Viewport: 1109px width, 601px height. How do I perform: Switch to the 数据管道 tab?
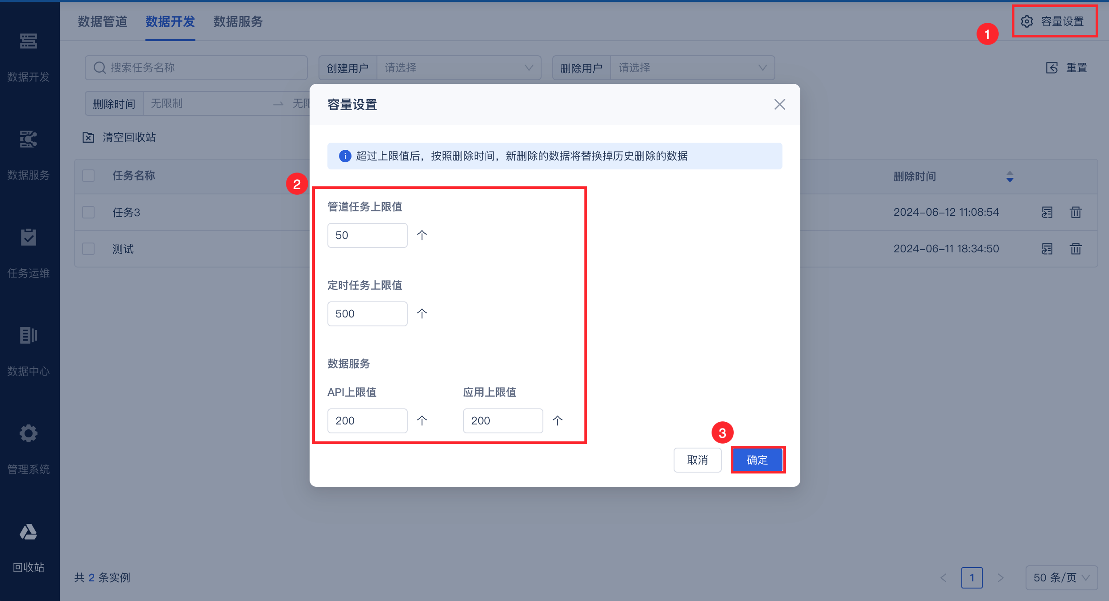103,21
